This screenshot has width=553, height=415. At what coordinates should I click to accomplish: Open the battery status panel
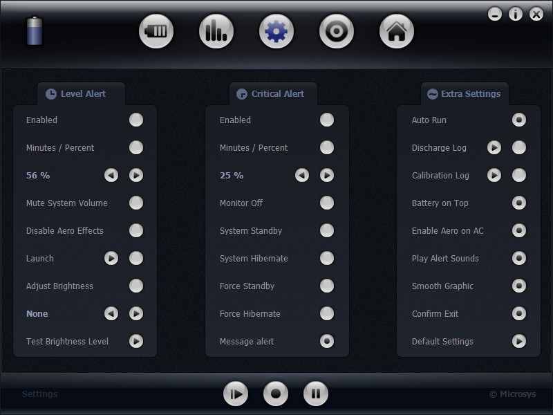point(156,30)
